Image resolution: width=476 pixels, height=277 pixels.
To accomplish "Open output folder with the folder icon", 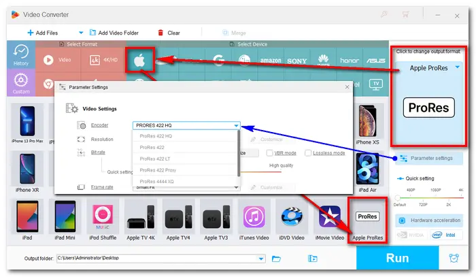I will click(x=276, y=259).
